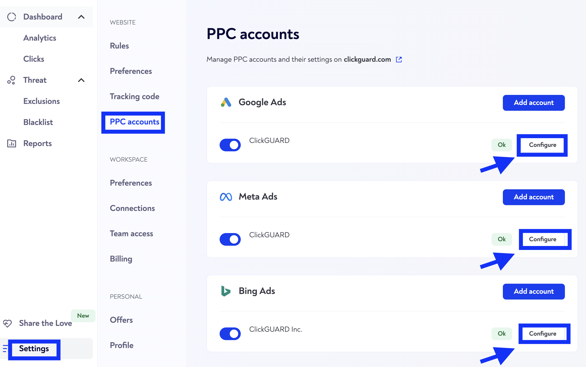586x367 pixels.
Task: Click the Meta Ads logo icon
Action: (x=226, y=197)
